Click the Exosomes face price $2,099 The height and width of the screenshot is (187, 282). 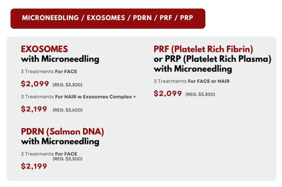(x=35, y=84)
